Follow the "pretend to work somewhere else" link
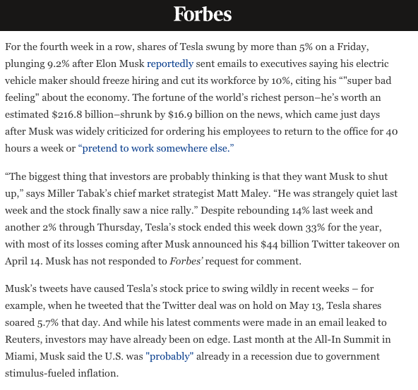The height and width of the screenshot is (390, 418). coord(156,148)
